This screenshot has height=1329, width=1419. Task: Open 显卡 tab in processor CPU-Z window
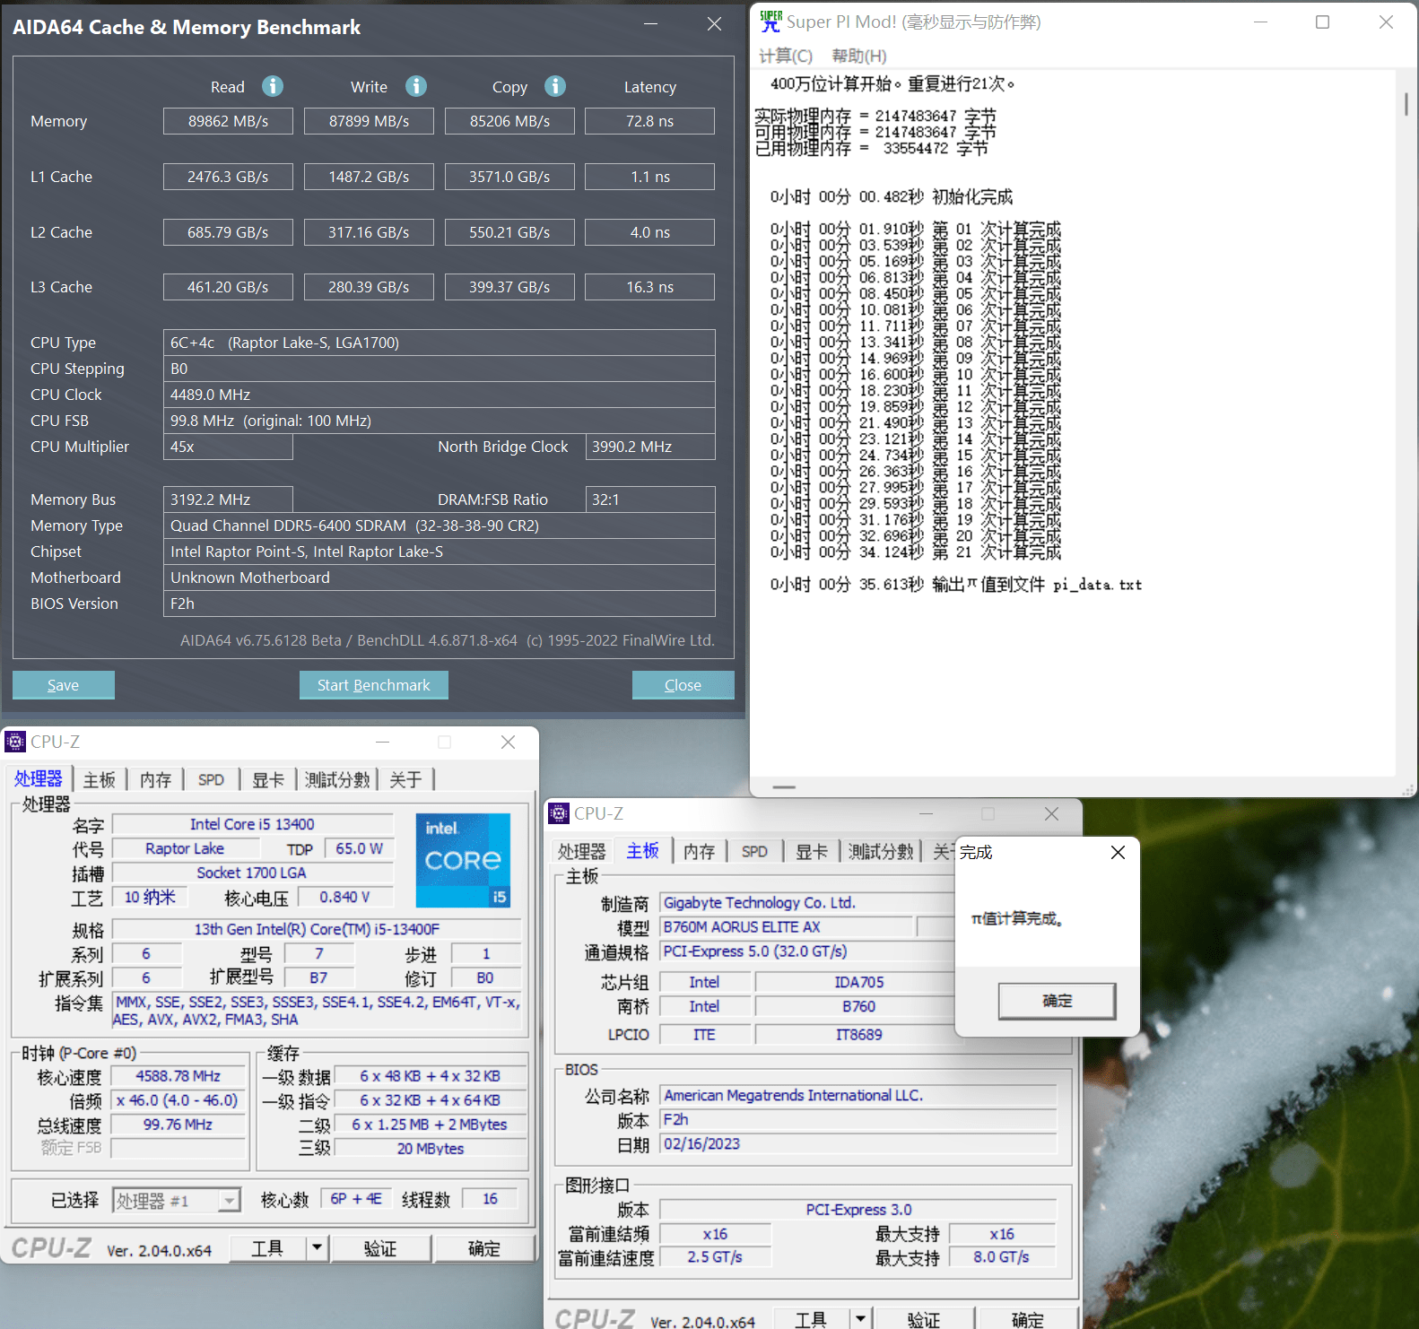[x=267, y=779]
